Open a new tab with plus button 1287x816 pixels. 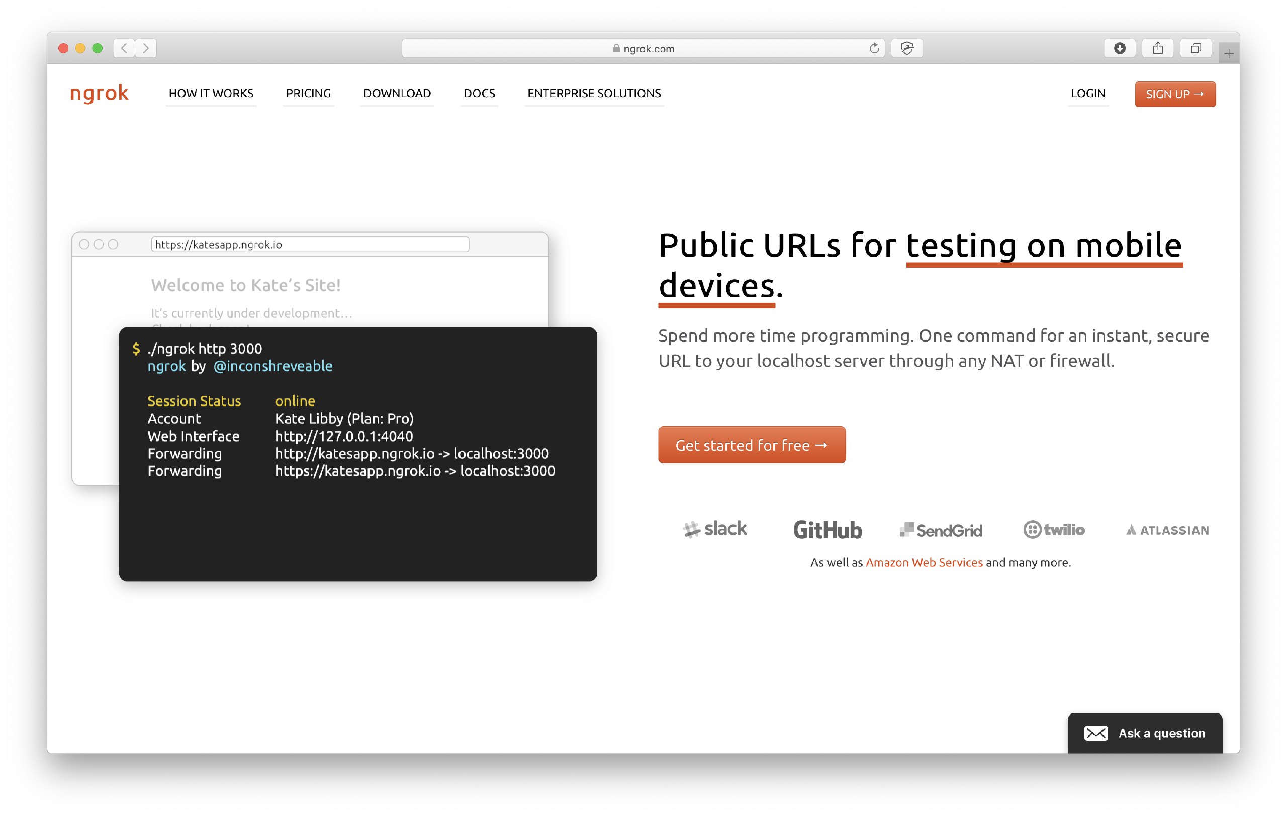[x=1229, y=54]
